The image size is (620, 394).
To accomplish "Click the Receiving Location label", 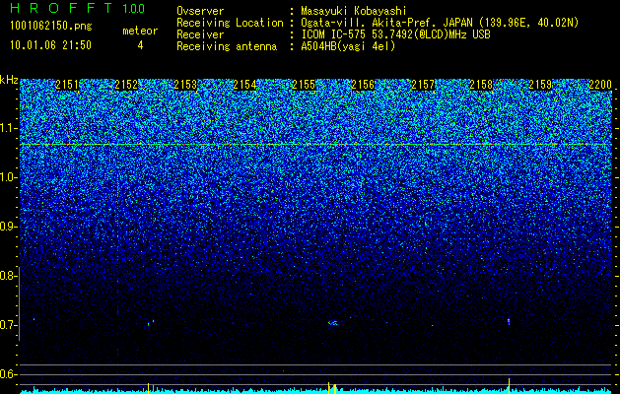I will click(x=230, y=23).
